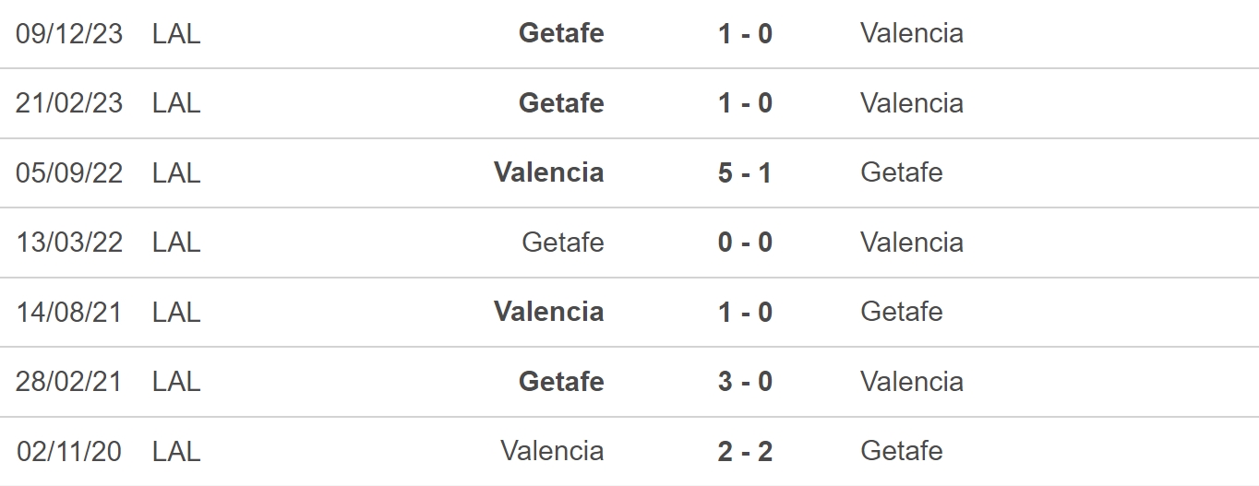Image resolution: width=1259 pixels, height=486 pixels.
Task: Select the 5 - 1 score on 05/09/22
Action: (x=745, y=173)
